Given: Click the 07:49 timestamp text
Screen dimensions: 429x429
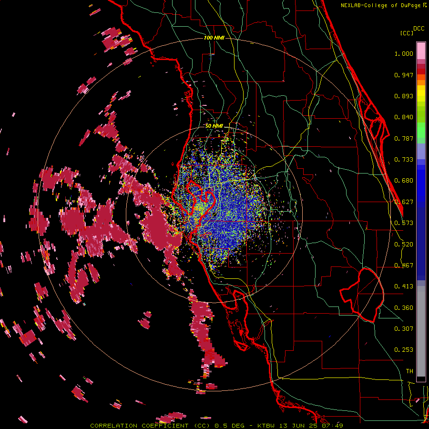Looking at the screenshot, I should [x=332, y=426].
